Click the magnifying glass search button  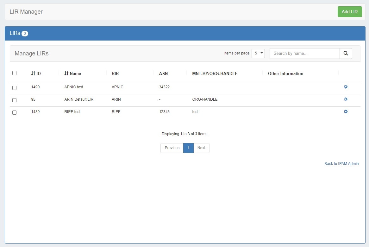tap(346, 54)
